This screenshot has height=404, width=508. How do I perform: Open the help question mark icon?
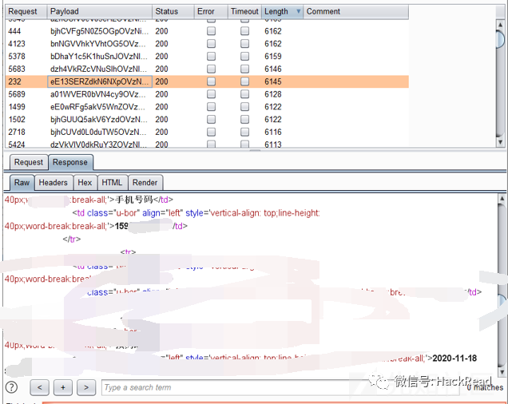coord(12,387)
